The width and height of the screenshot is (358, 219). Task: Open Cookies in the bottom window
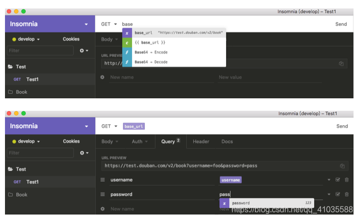coord(71,142)
